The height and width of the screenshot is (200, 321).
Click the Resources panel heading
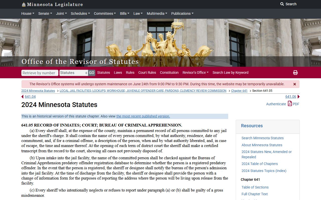point(252,126)
